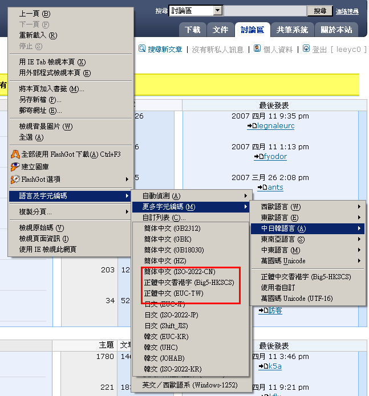The image size is (369, 396).
Task: Click the search text input field
Action: click(x=265, y=11)
